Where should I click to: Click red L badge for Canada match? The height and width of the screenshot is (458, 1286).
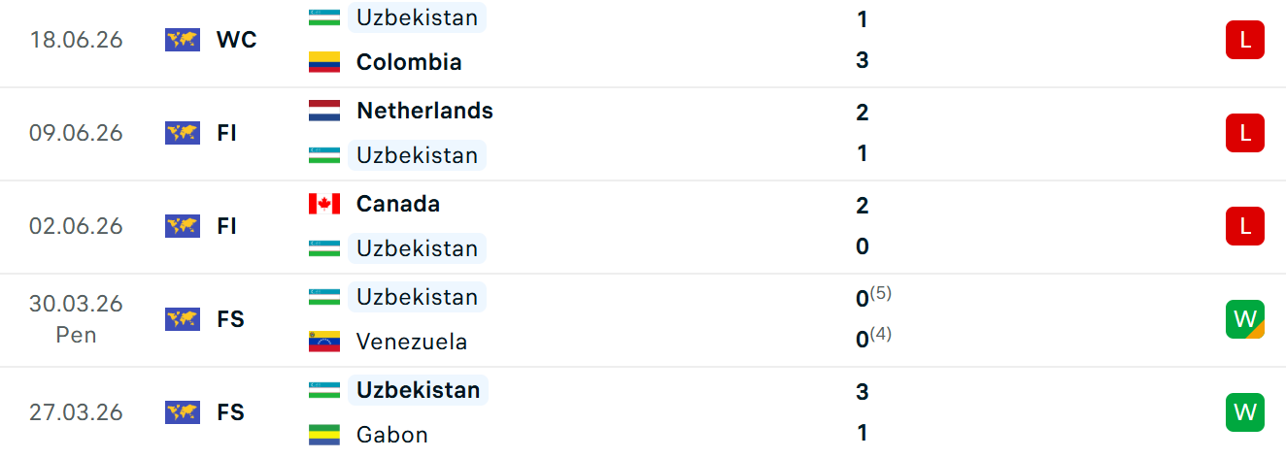click(1245, 226)
